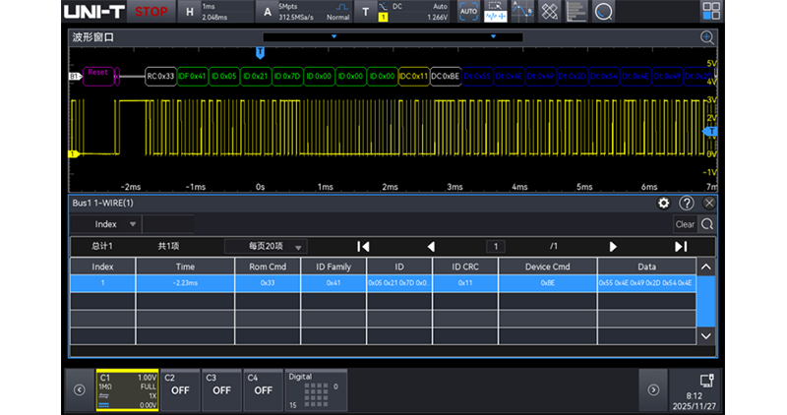This screenshot has height=415, width=787.
Task: Open the Bus1 help question icon
Action: (x=687, y=204)
